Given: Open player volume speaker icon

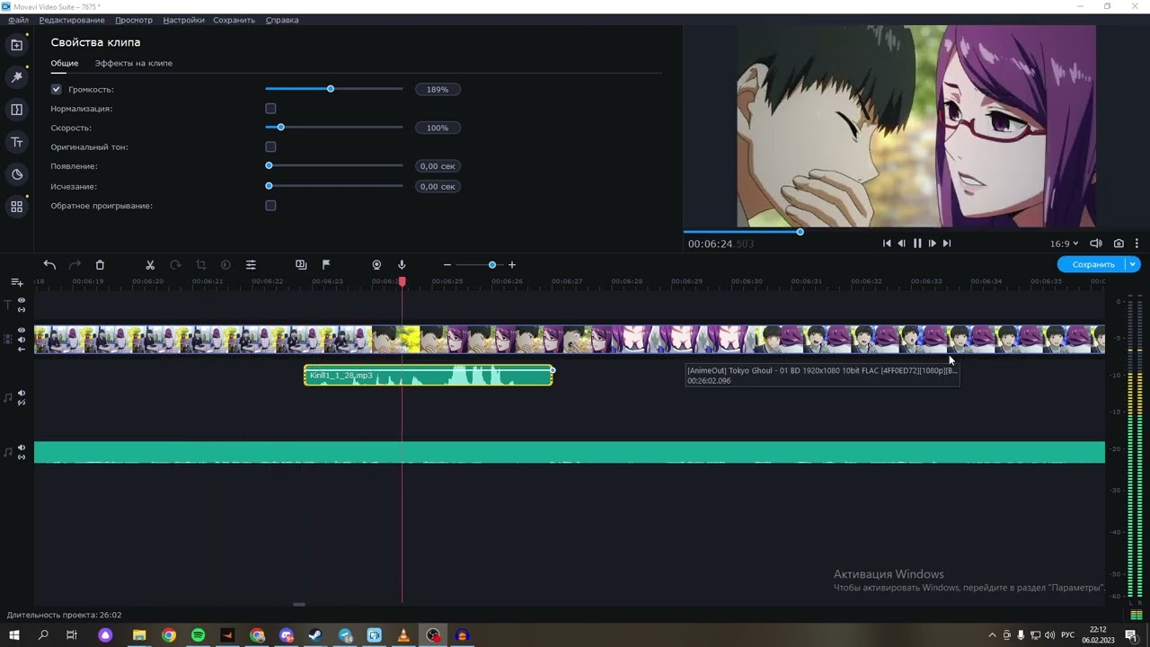Looking at the screenshot, I should click(x=1095, y=244).
